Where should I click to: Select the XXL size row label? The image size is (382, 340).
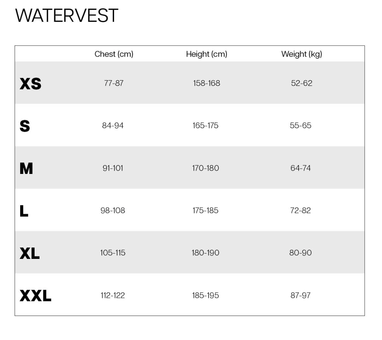tap(36, 296)
